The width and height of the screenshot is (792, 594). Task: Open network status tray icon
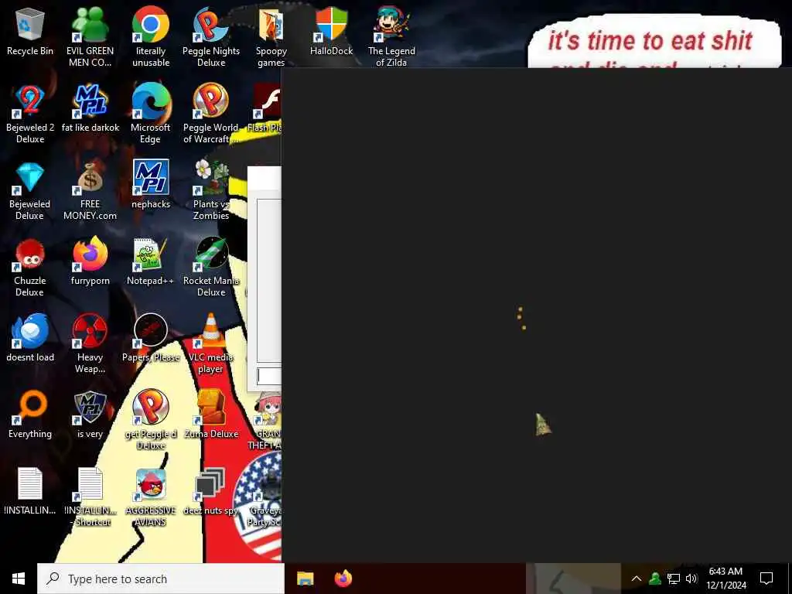pos(674,579)
